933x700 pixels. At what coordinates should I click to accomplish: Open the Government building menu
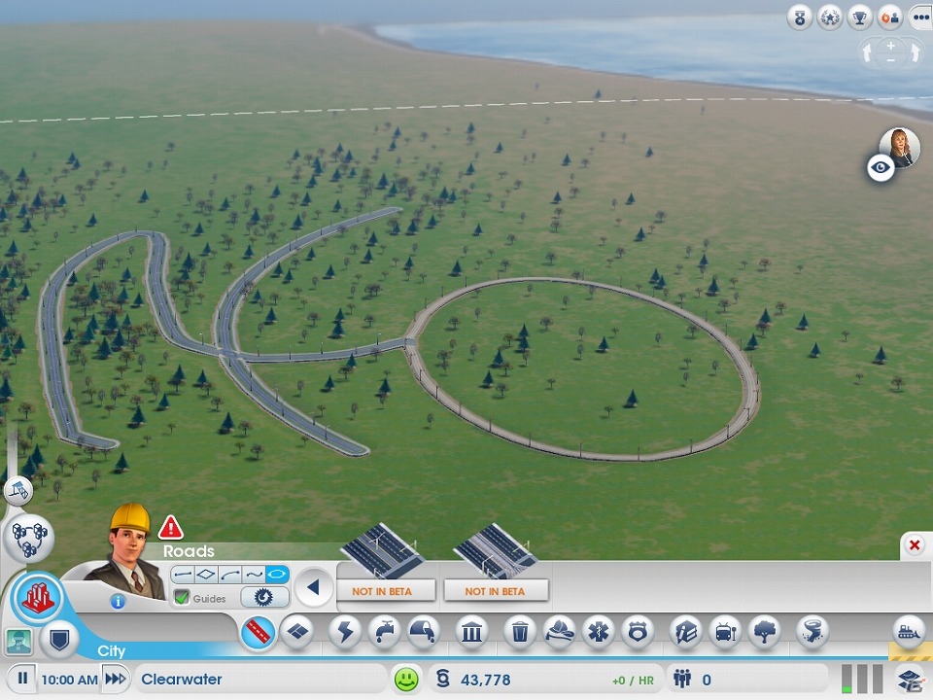click(472, 632)
